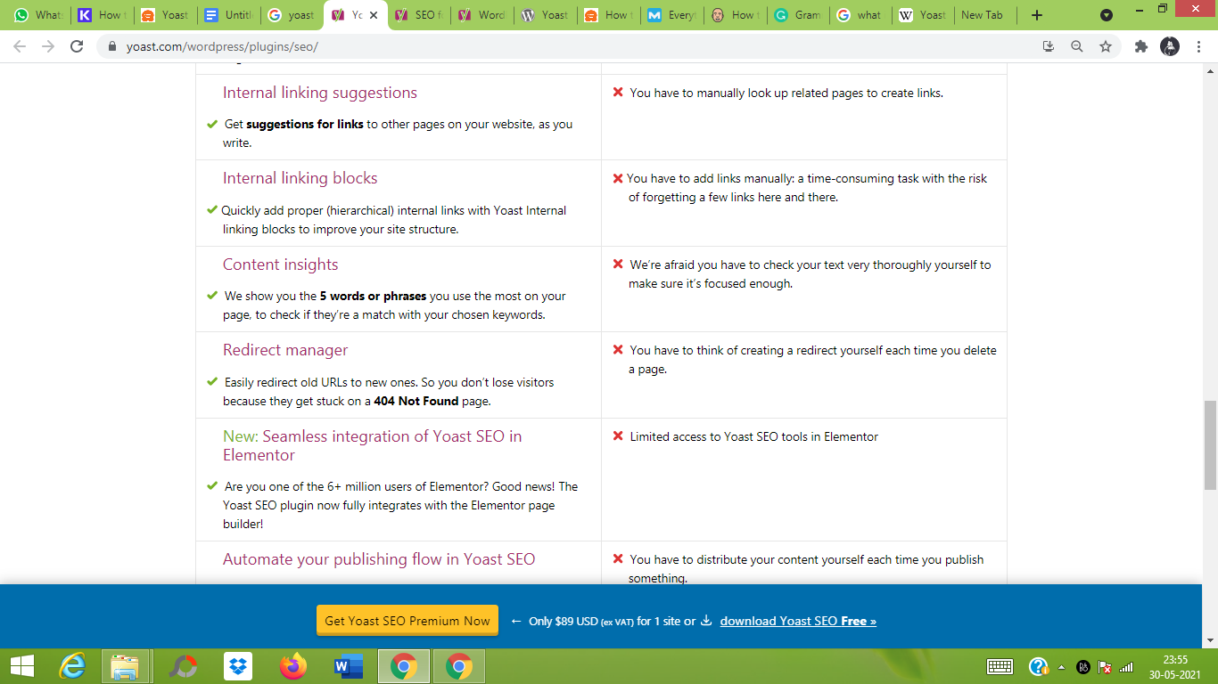
Task: Open the Chrome three-dot menu
Action: point(1199,46)
